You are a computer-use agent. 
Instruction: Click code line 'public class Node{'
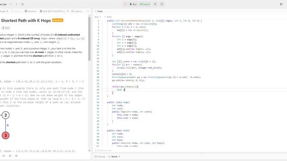click(x=118, y=131)
